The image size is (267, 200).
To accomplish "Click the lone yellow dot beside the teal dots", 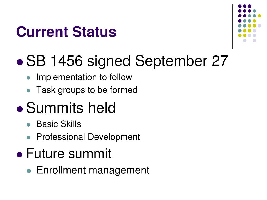I will [259, 16].
